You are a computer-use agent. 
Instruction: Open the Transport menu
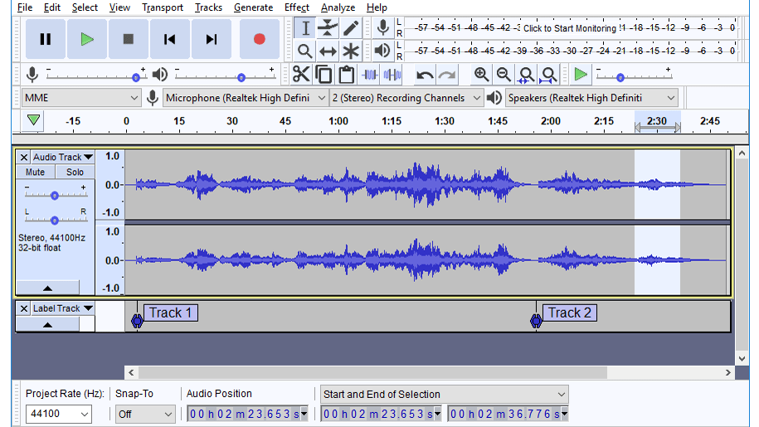pos(162,7)
